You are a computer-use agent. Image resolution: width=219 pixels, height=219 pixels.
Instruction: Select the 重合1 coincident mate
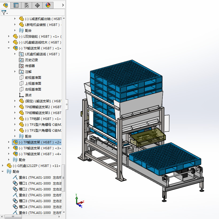point(37,178)
